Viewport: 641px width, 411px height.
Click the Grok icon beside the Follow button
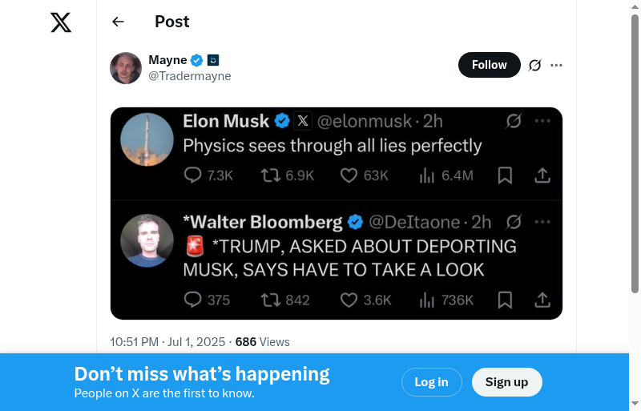tap(535, 65)
